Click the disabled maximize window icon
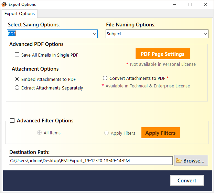This screenshot has width=214, height=193. 190,4
